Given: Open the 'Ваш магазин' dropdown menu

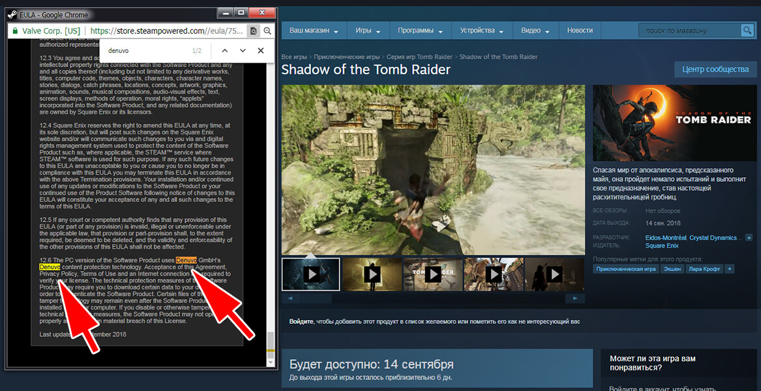Looking at the screenshot, I should [314, 30].
